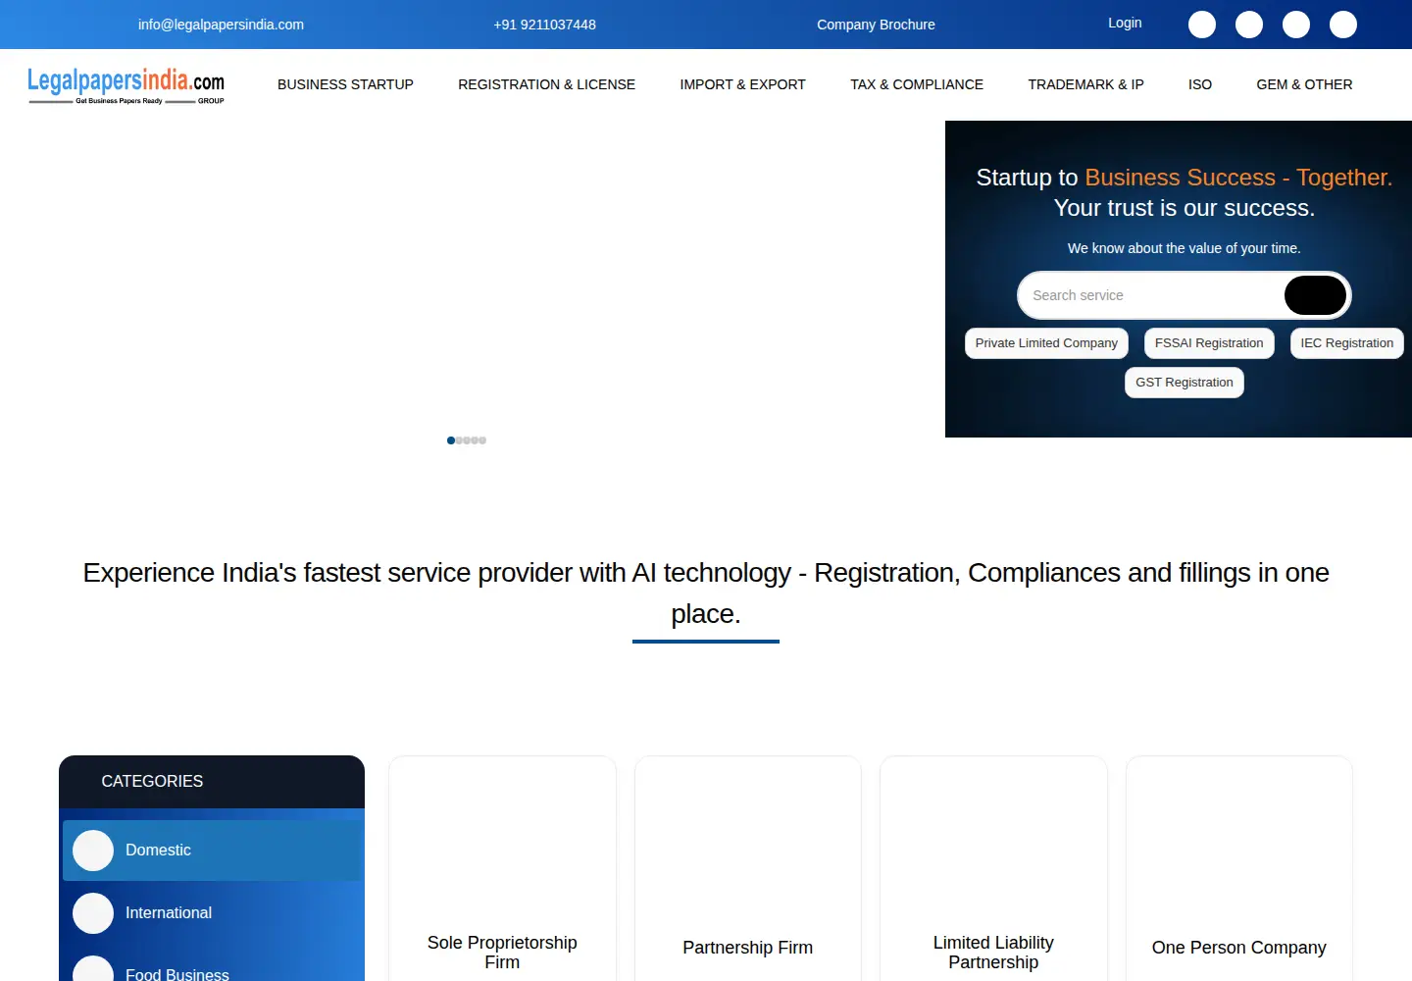Choose the GST Registration chip
Viewport: 1412px width, 981px height.
pos(1185,383)
